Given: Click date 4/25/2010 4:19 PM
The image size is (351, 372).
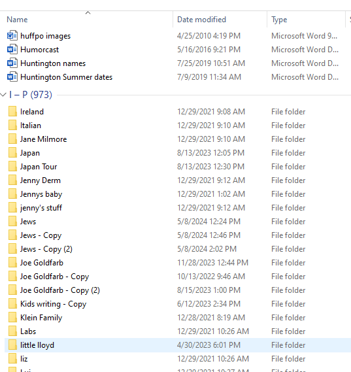Looking at the screenshot, I should pyautogui.click(x=209, y=36).
